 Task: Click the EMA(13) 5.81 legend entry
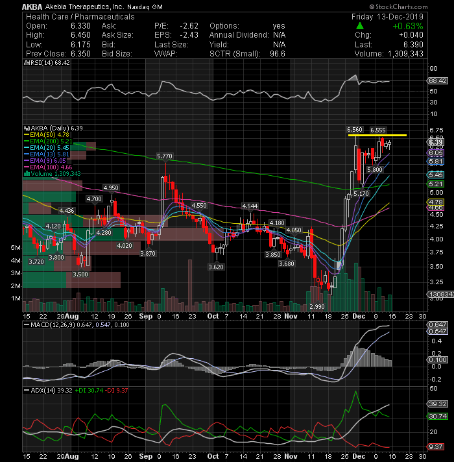47,154
